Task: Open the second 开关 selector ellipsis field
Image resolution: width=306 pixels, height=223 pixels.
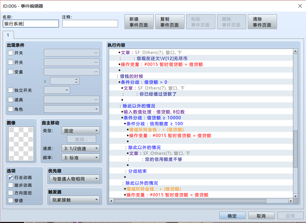Action: coord(72,62)
